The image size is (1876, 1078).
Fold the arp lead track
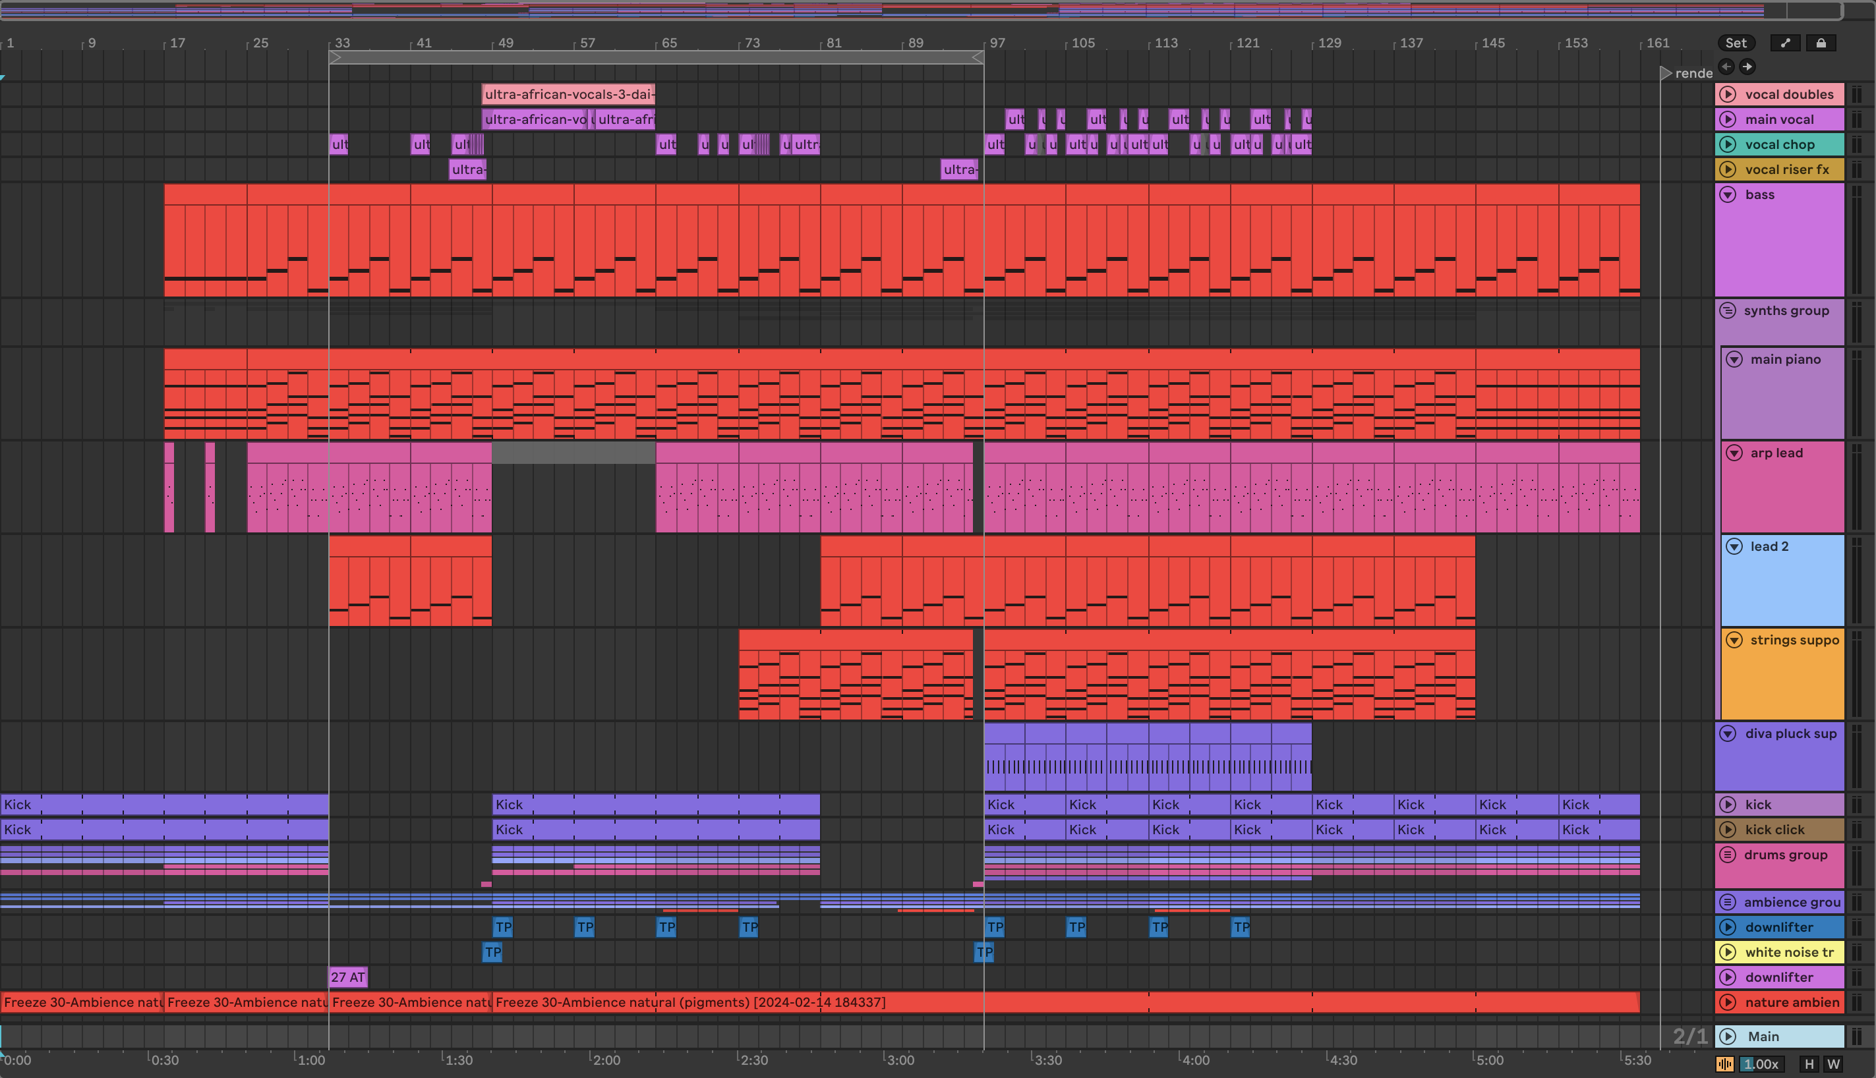1734,453
